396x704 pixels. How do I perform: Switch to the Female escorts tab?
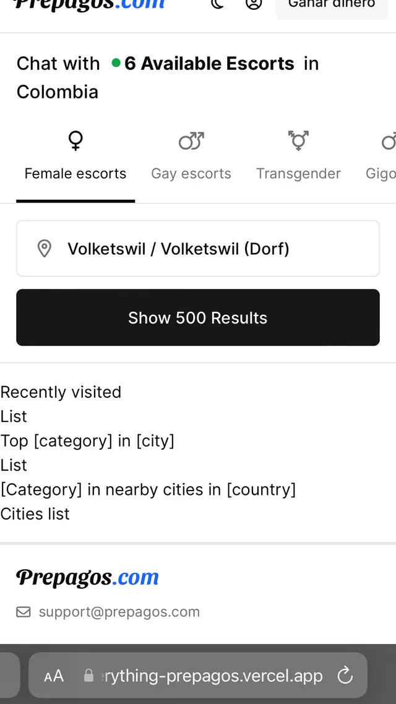(75, 173)
